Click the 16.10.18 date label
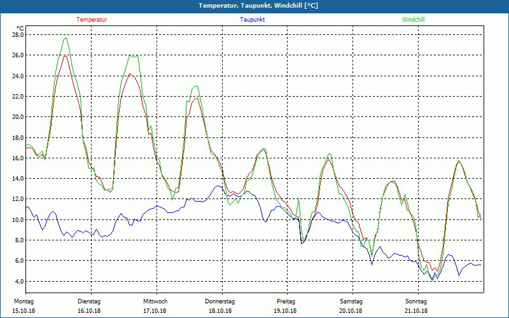This screenshot has height=318, width=509. 89,311
